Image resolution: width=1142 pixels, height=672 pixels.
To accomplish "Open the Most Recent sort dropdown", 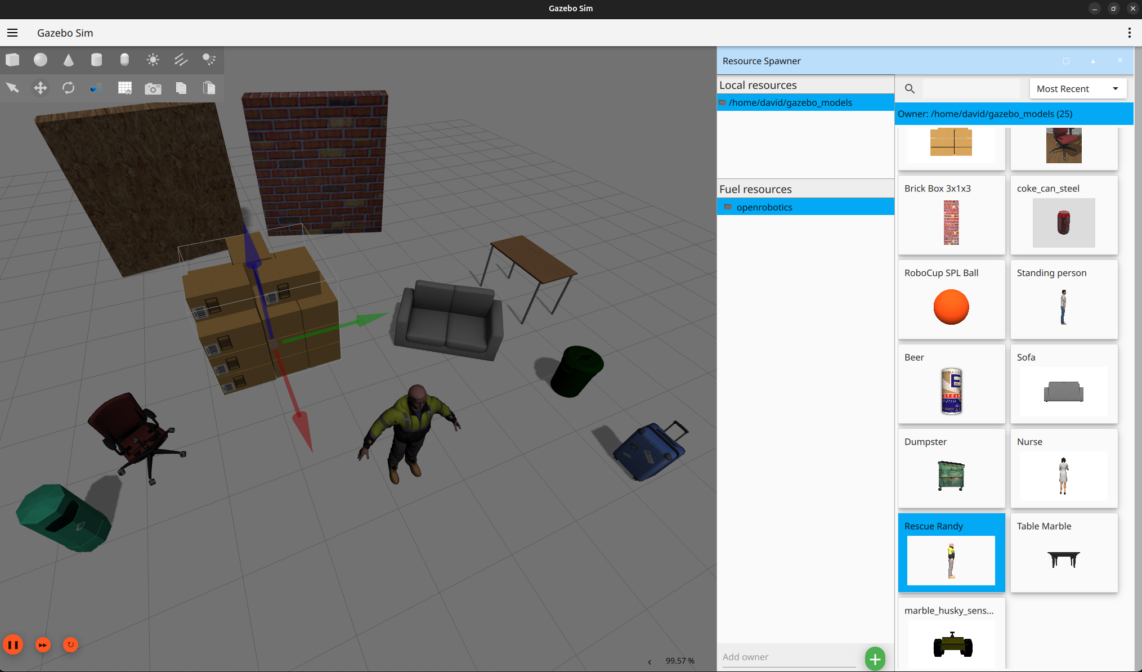I will [x=1077, y=89].
